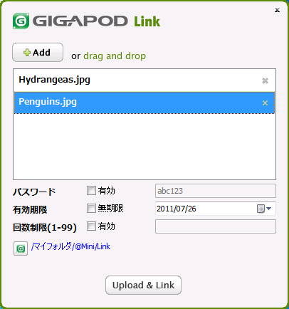Open the /マイフォルダ/@Mini/Link path link
The height and width of the screenshot is (309, 289).
click(x=70, y=246)
